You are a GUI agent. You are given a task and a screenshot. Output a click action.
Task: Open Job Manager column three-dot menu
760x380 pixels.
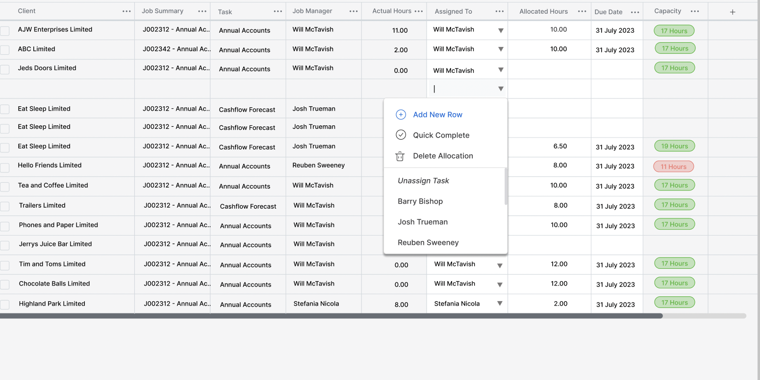tap(354, 11)
